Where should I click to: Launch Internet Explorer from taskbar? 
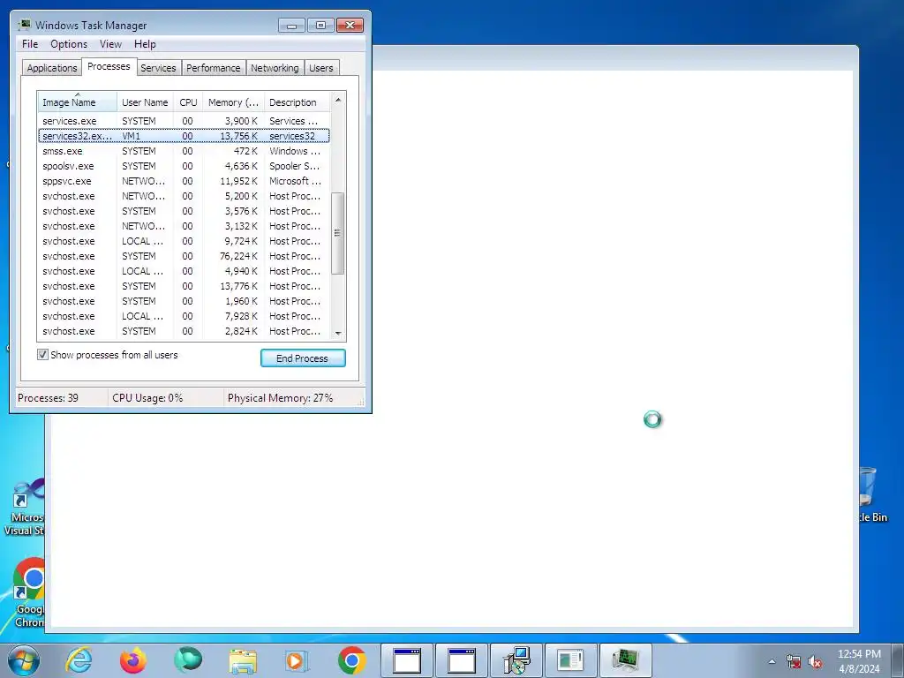(x=79, y=660)
